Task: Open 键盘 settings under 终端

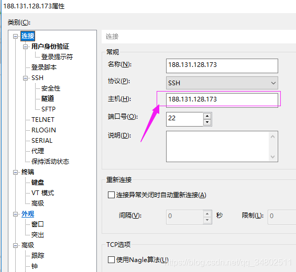Action: click(38, 183)
